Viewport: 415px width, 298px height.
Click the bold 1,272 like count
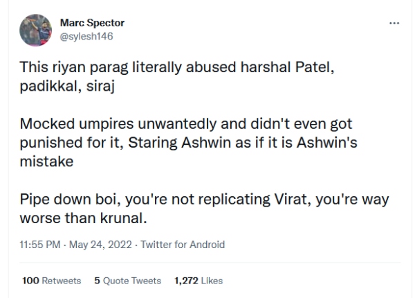click(185, 281)
